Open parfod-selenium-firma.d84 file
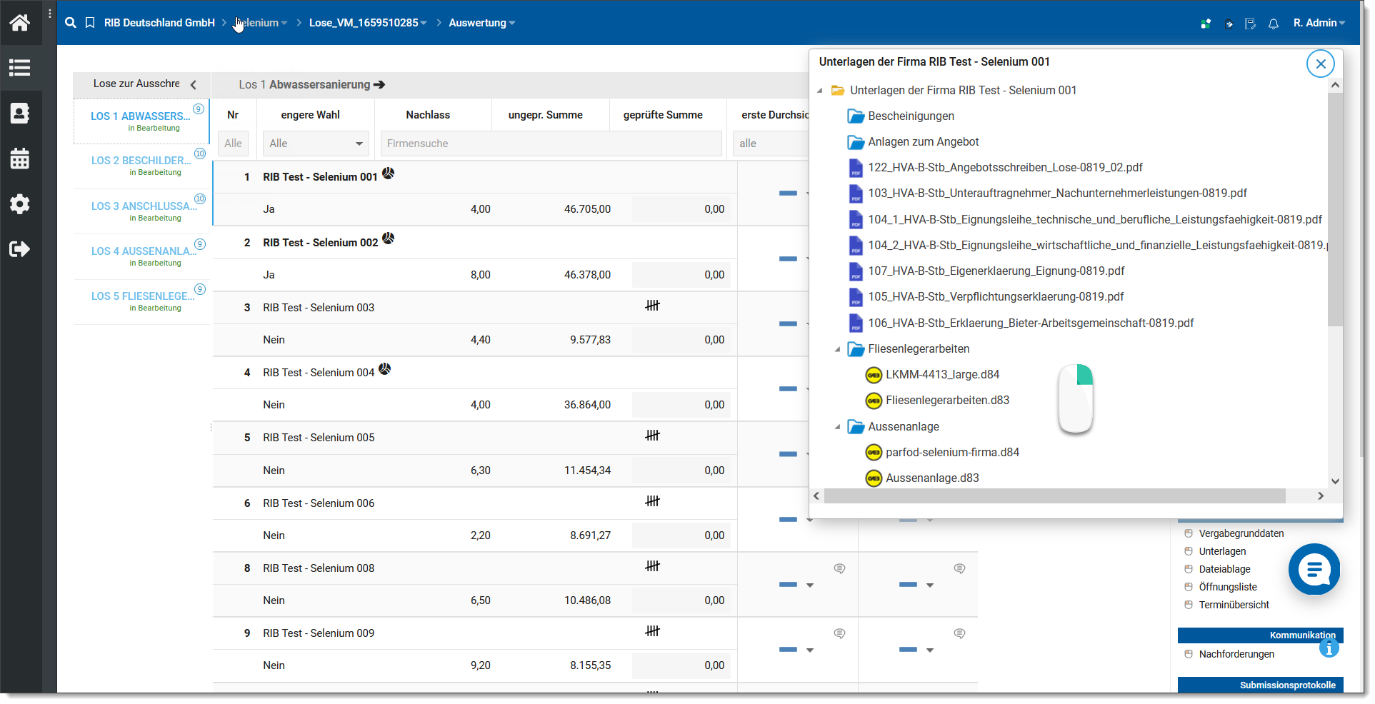 [952, 453]
